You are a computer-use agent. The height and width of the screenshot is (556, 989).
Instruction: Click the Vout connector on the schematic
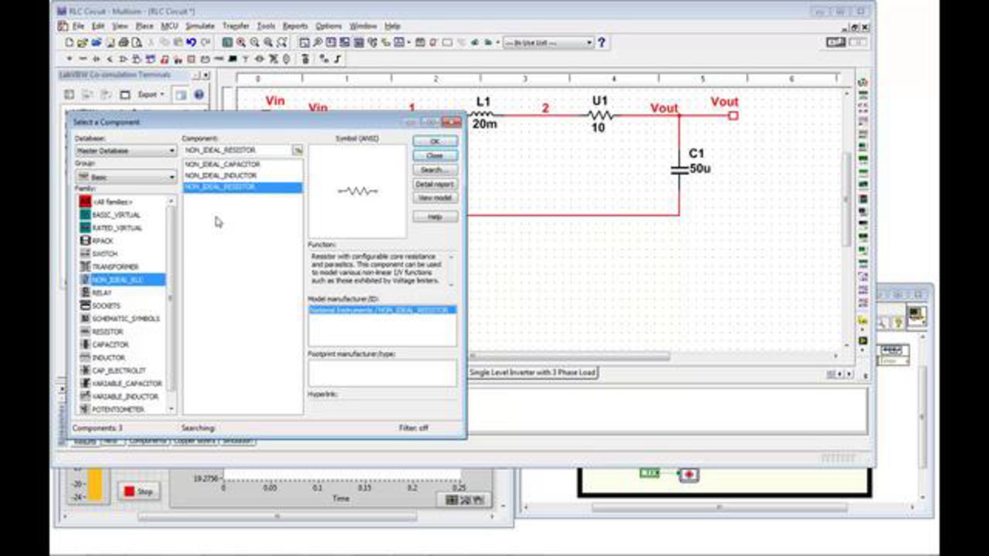coord(733,116)
